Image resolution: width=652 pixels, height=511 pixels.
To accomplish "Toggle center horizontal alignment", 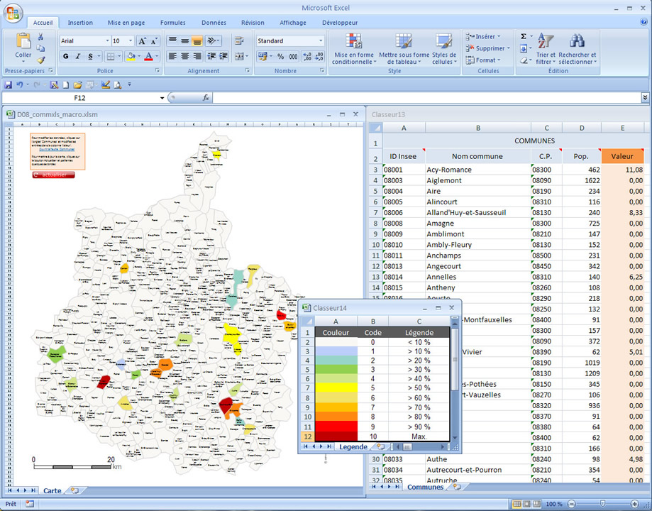I will click(x=185, y=56).
